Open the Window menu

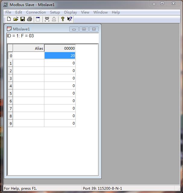pos(100,12)
